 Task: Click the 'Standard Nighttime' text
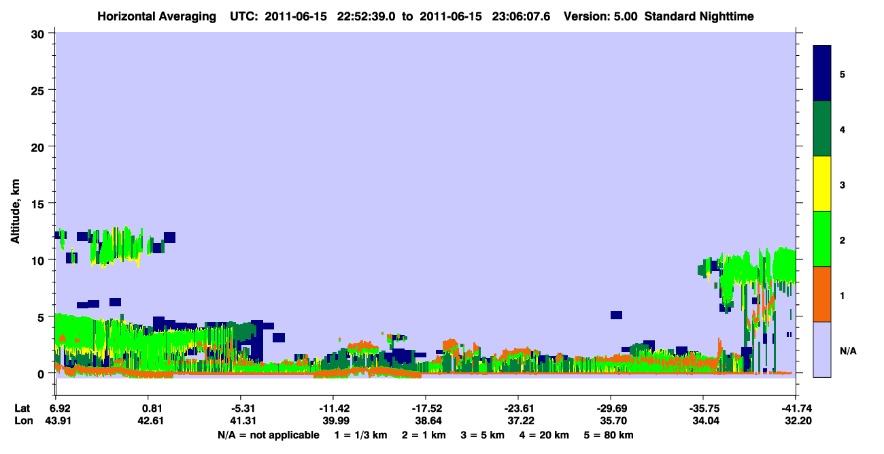pyautogui.click(x=699, y=16)
